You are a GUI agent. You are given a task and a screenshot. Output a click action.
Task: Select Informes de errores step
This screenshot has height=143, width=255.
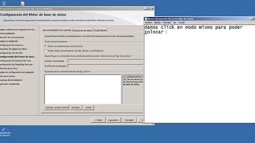click(9, 68)
